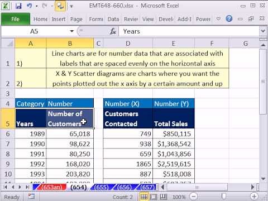Open the Name Box dropdown arrow
This screenshot has width=268, height=201.
pyautogui.click(x=72, y=31)
